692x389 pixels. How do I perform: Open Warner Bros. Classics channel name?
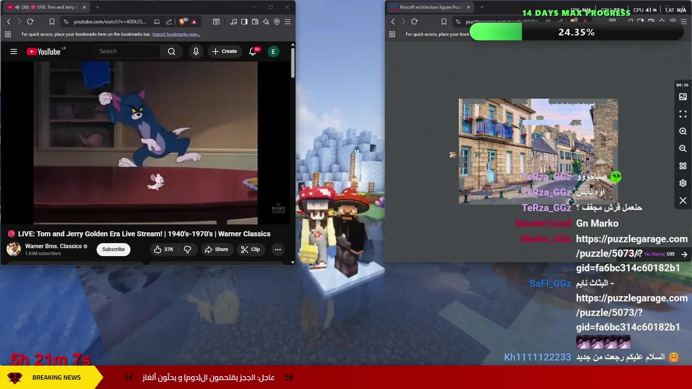(54, 246)
